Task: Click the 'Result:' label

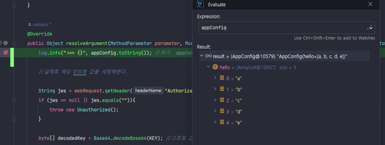Action: [204, 47]
